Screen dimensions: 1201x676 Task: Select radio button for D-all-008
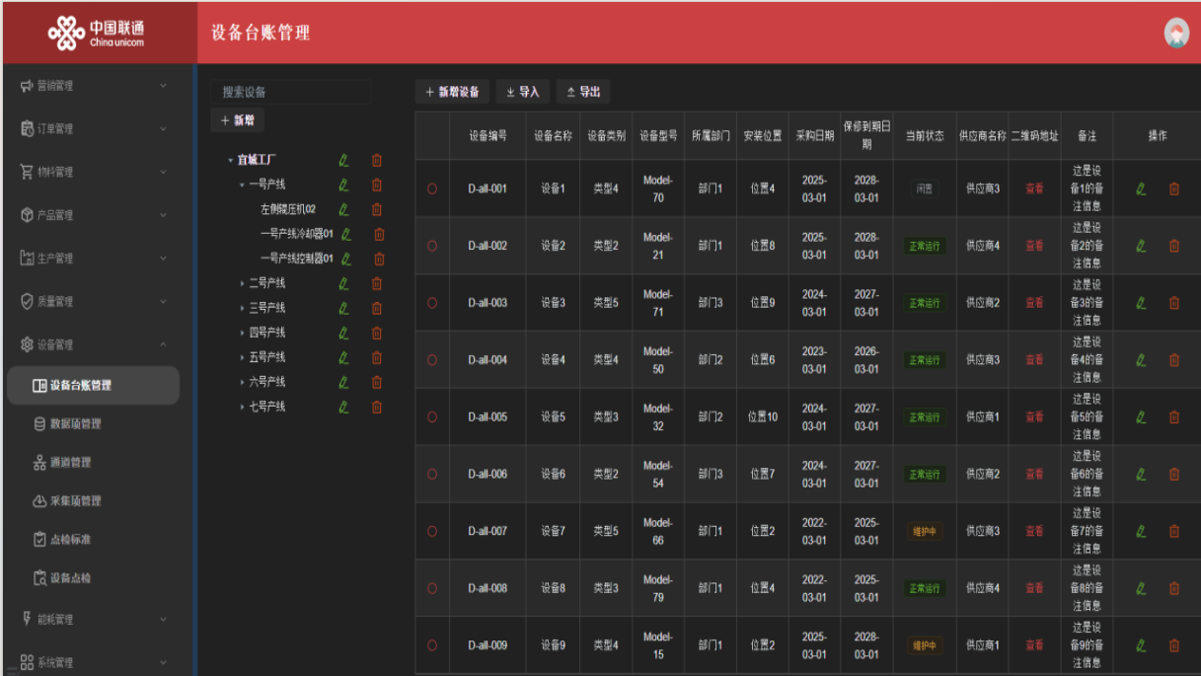tap(432, 588)
